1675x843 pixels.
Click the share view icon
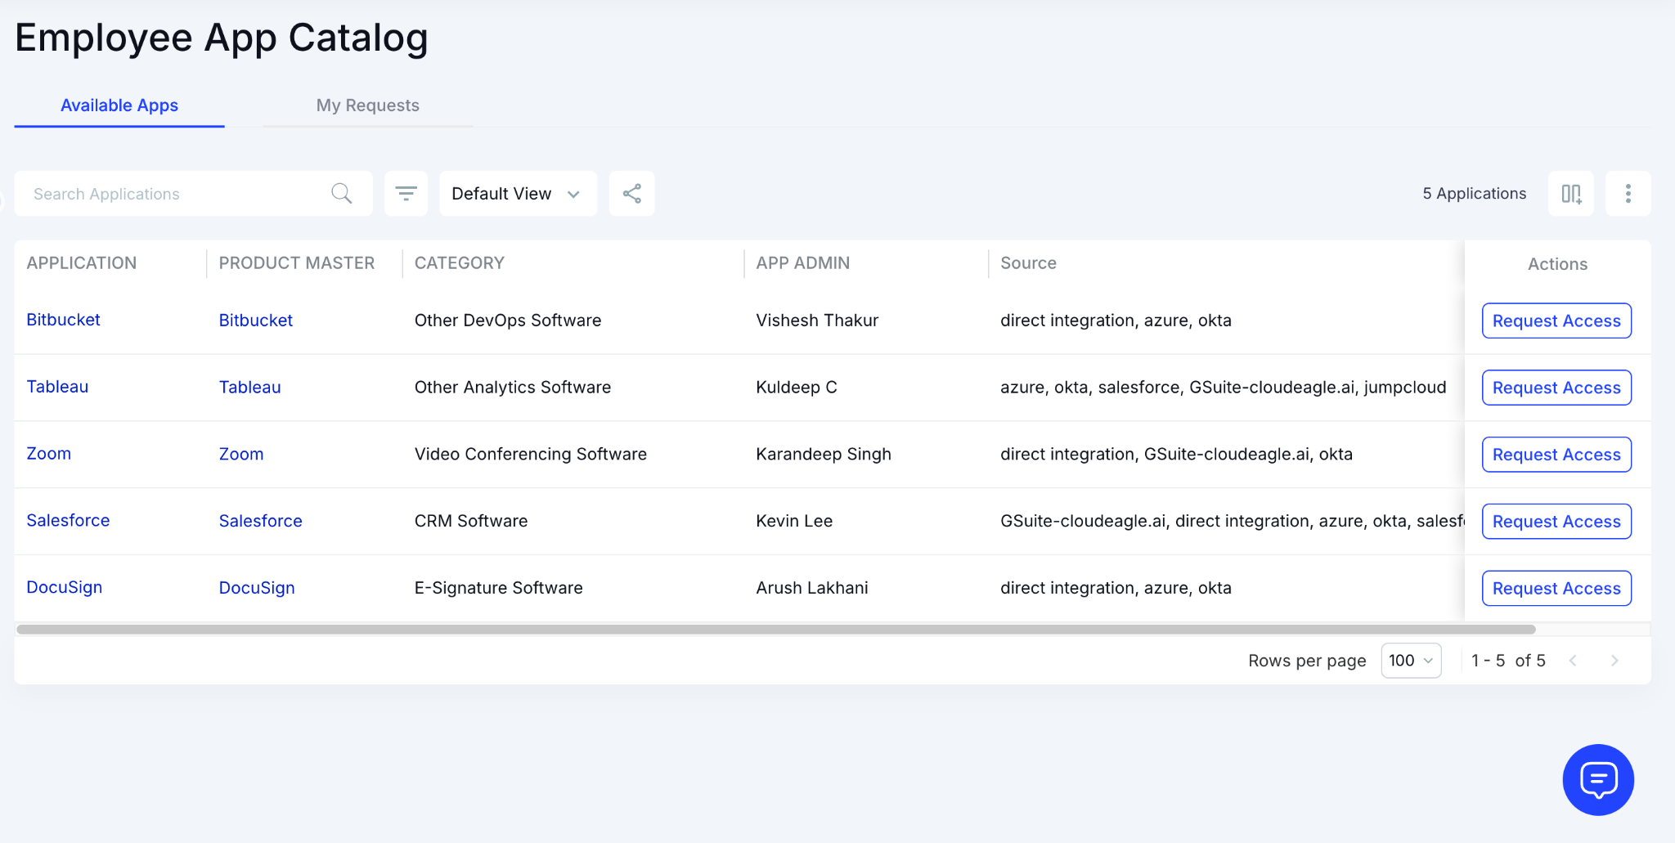[632, 194]
